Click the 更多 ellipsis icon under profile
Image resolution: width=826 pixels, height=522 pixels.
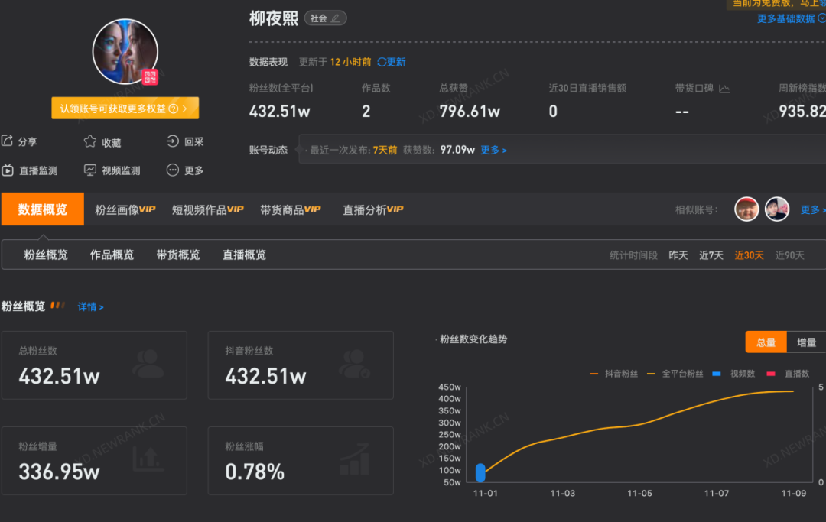click(173, 170)
